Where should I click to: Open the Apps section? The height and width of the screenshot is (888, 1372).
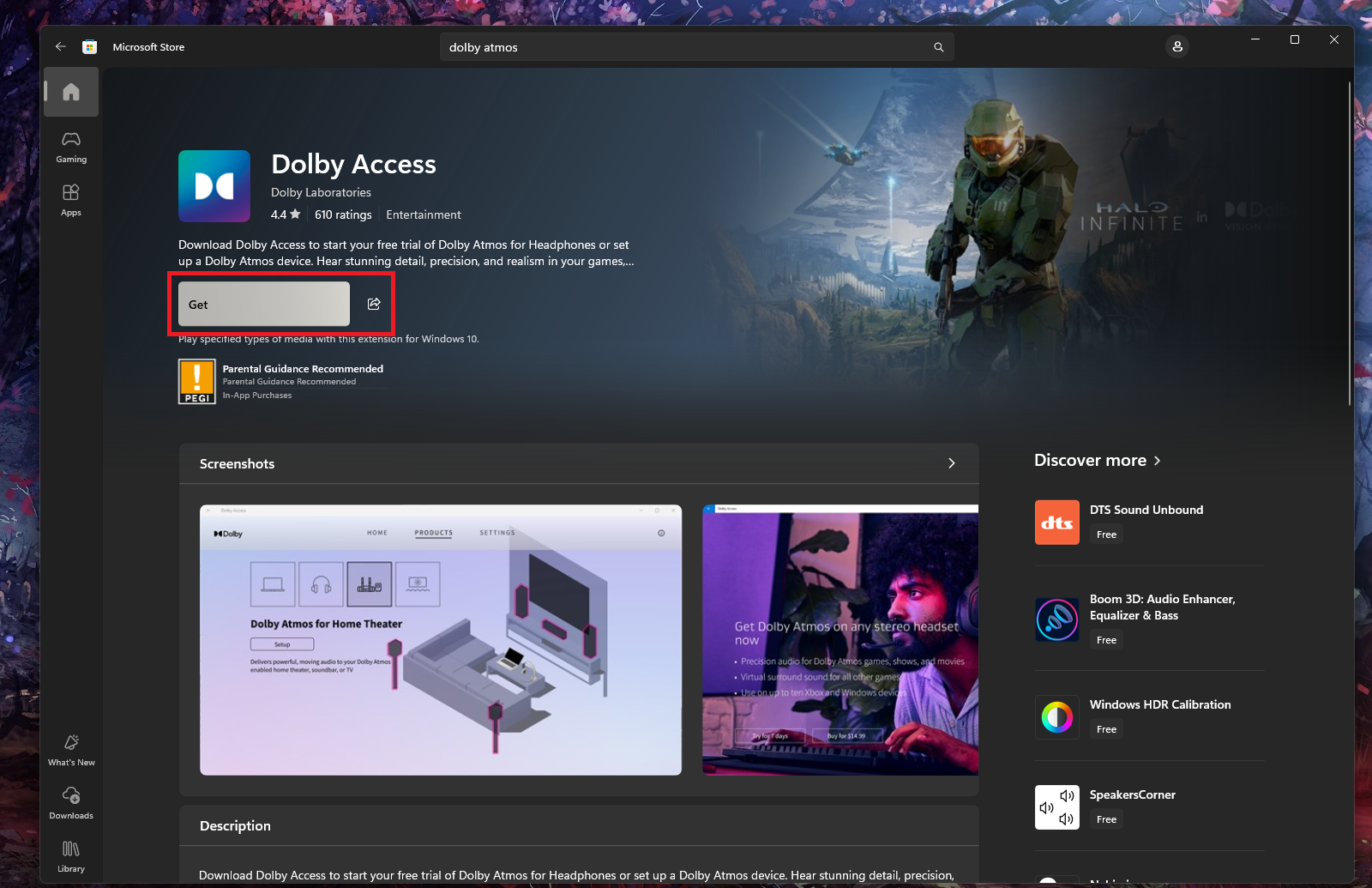coord(71,200)
